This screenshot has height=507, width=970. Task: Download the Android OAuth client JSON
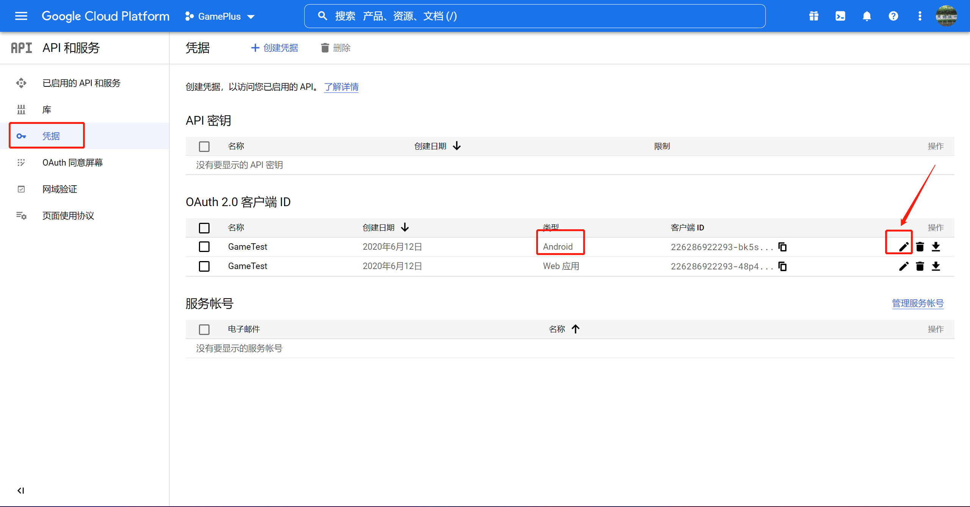pyautogui.click(x=936, y=247)
